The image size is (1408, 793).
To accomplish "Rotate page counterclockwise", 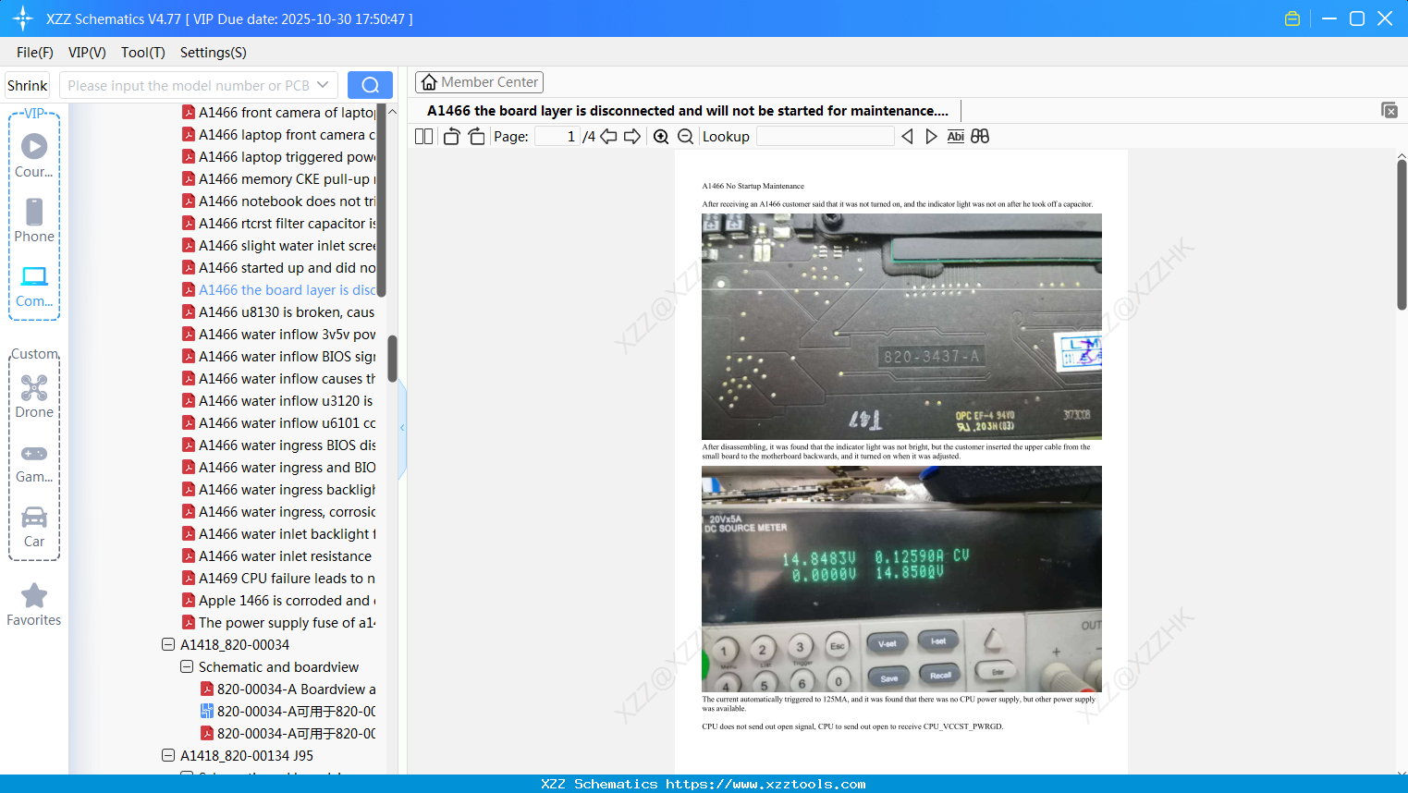I will click(451, 137).
